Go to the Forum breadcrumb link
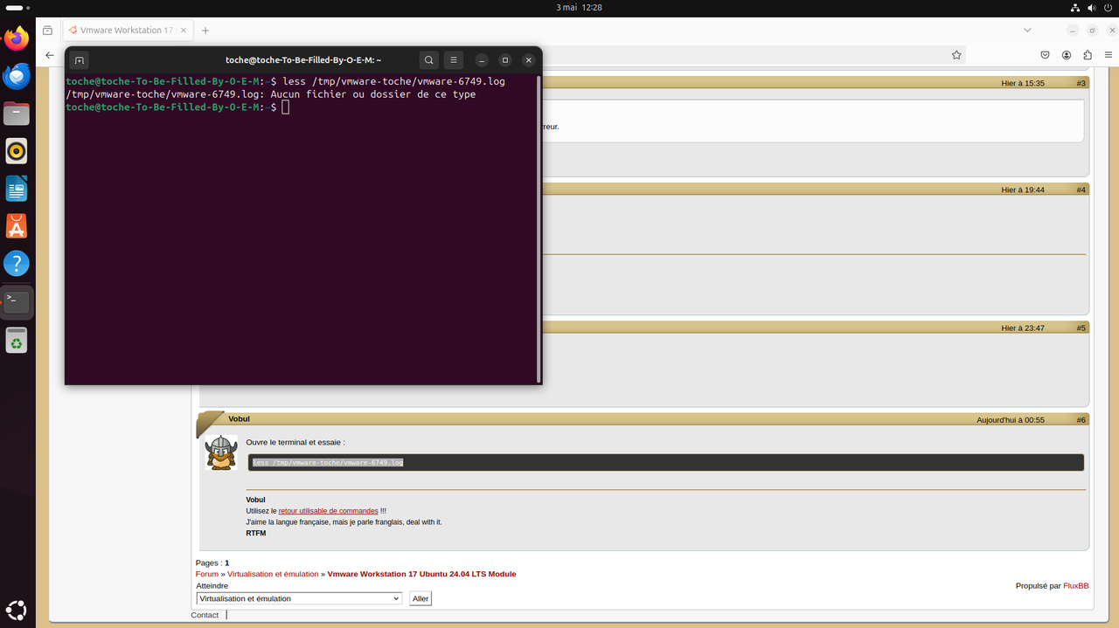The height and width of the screenshot is (628, 1119). pyautogui.click(x=207, y=574)
